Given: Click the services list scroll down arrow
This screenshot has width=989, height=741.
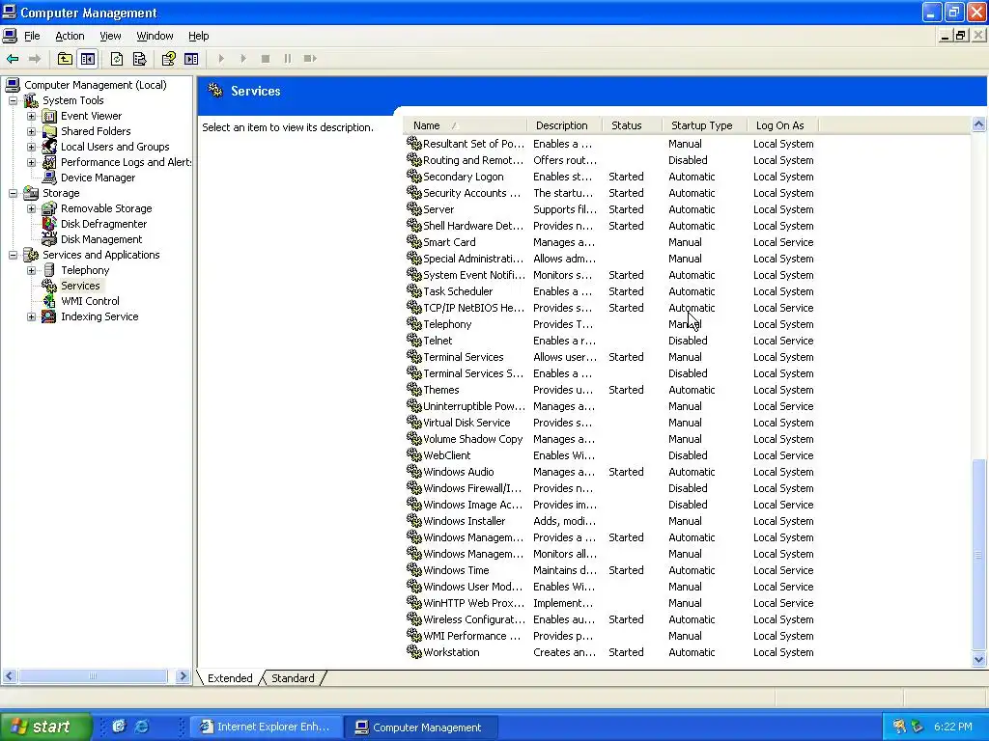Looking at the screenshot, I should tap(978, 660).
